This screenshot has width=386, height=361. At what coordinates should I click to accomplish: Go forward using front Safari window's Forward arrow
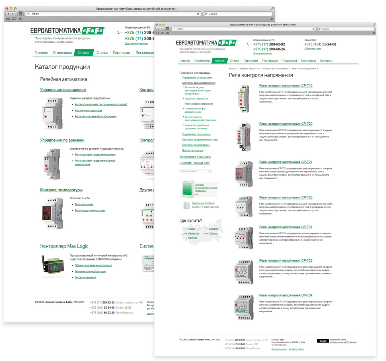(x=162, y=29)
